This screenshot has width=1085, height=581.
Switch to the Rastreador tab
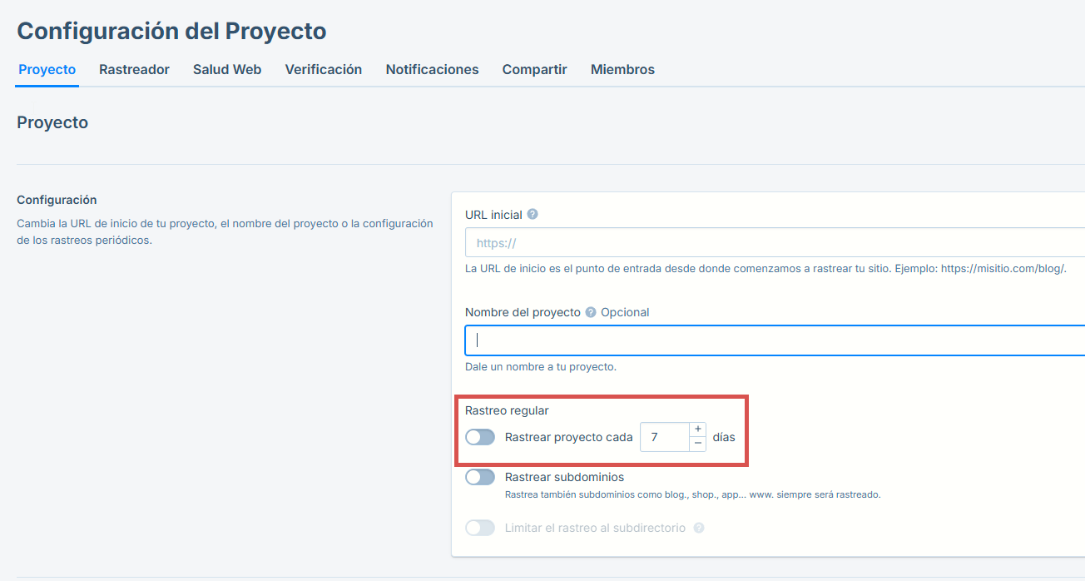(x=134, y=70)
